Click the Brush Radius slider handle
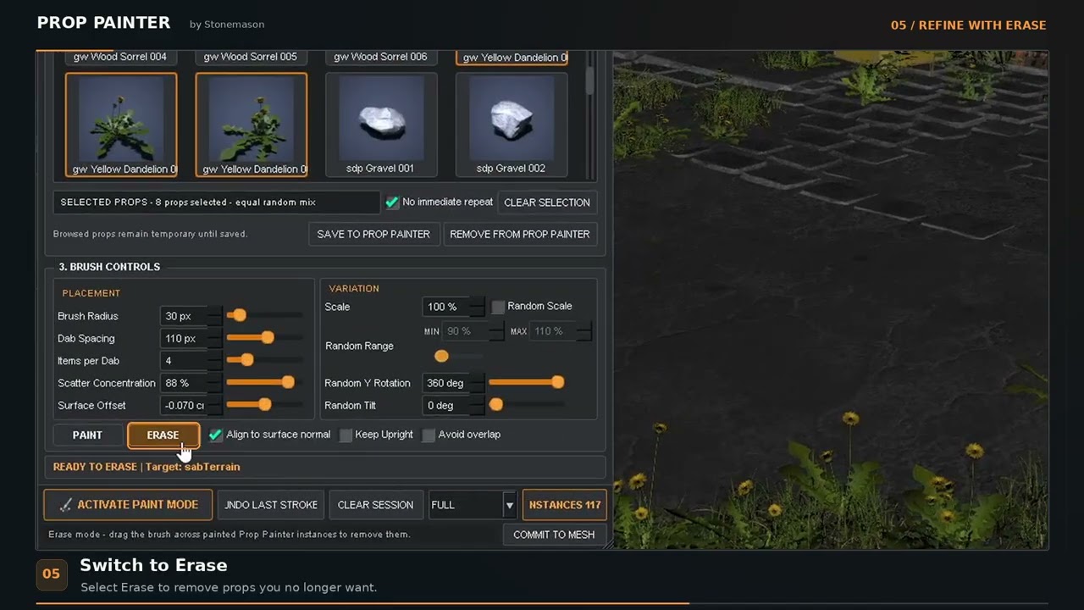Image resolution: width=1084 pixels, height=610 pixels. tap(240, 315)
